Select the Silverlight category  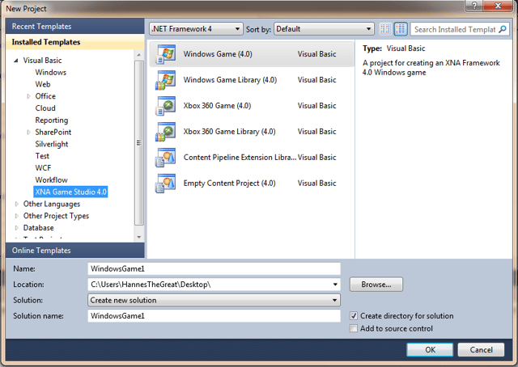pos(52,144)
